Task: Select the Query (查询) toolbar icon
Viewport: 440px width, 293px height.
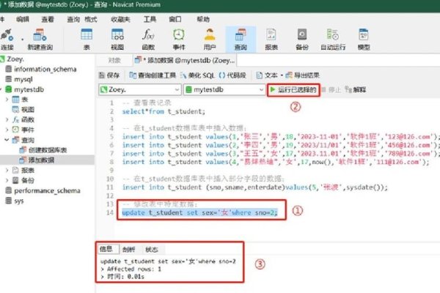Action: 241,40
